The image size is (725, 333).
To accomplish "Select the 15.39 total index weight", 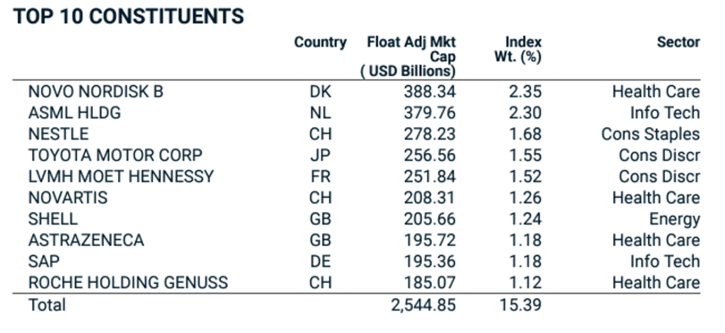I will 520,305.
